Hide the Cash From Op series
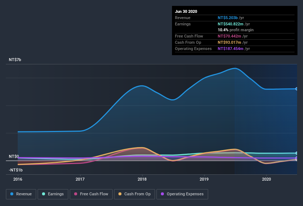The image size is (303, 206). coord(134,194)
